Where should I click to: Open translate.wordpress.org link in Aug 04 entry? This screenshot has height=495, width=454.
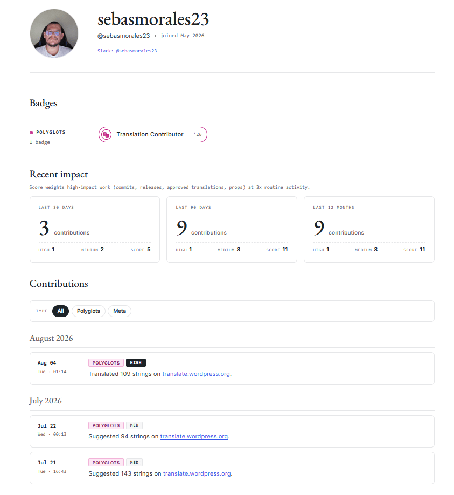coord(196,374)
